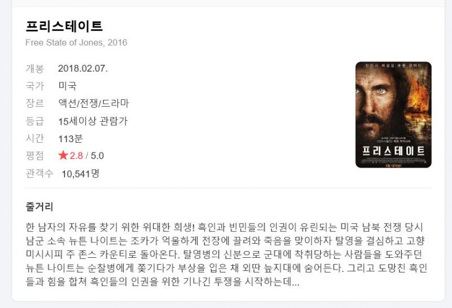The width and height of the screenshot is (452, 308).
Task: Click the 국가 label
Action: [x=35, y=86]
